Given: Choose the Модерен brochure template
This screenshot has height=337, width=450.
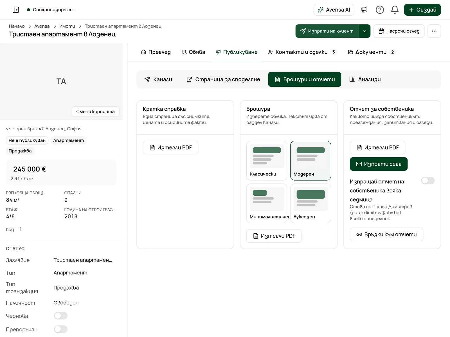Looking at the screenshot, I should [310, 161].
